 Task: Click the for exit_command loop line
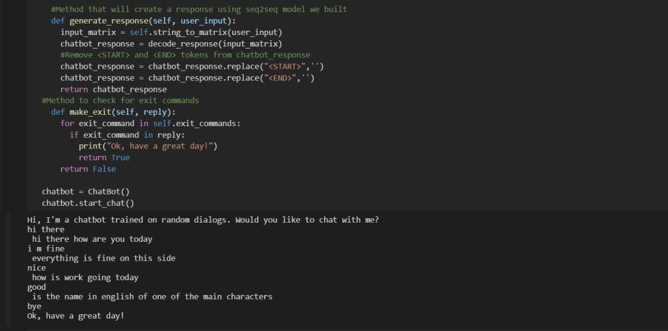150,124
